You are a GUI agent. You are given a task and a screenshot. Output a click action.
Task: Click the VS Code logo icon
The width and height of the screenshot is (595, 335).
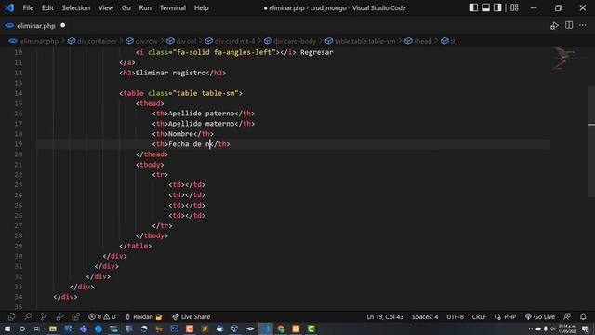[x=9, y=7]
